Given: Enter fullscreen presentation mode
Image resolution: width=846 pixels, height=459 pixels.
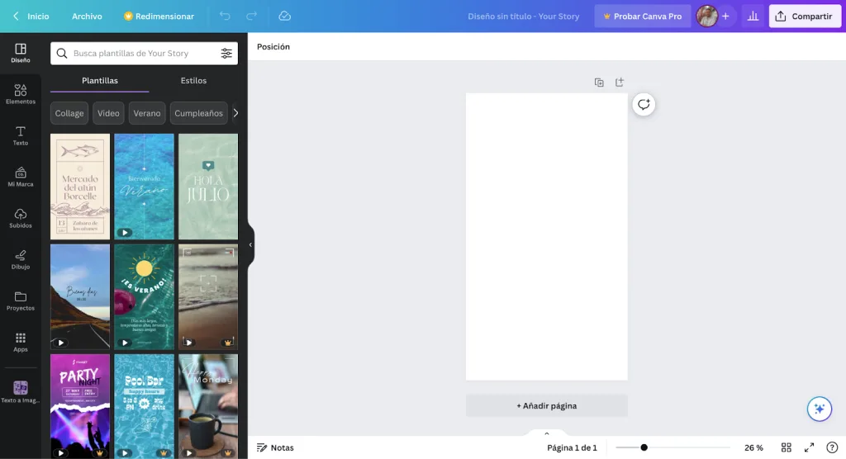Looking at the screenshot, I should click(810, 447).
